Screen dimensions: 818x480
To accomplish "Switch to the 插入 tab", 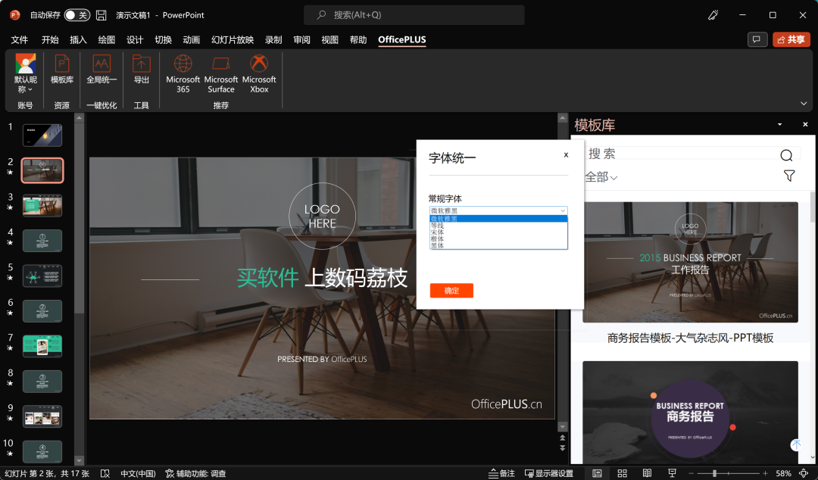I will coord(78,39).
